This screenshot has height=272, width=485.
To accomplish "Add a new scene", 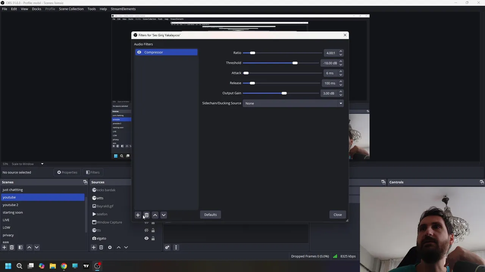I will [x=4, y=247].
